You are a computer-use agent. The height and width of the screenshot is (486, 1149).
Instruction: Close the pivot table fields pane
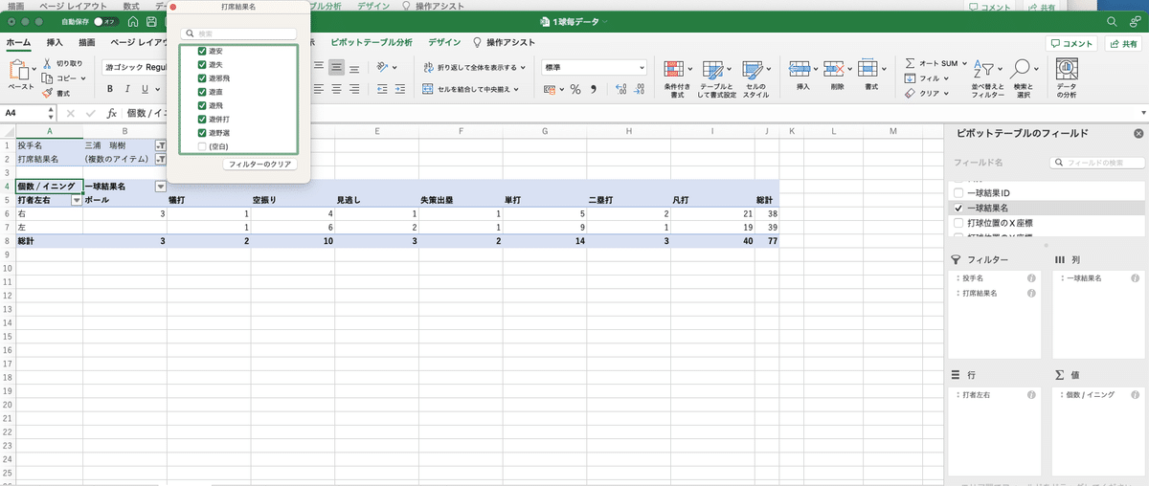[x=1138, y=135]
